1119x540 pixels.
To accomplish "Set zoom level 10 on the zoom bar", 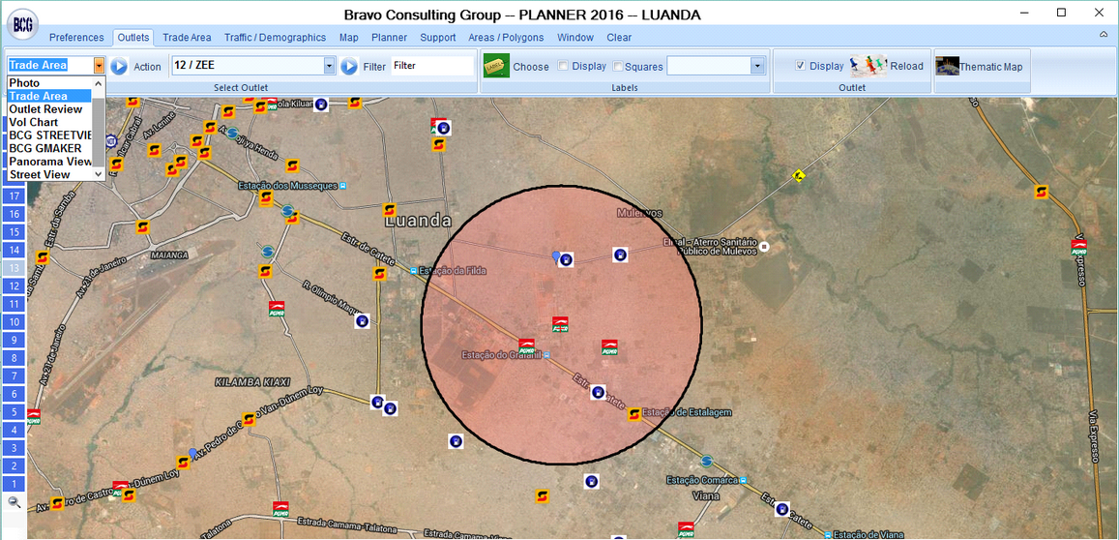I will click(x=14, y=321).
